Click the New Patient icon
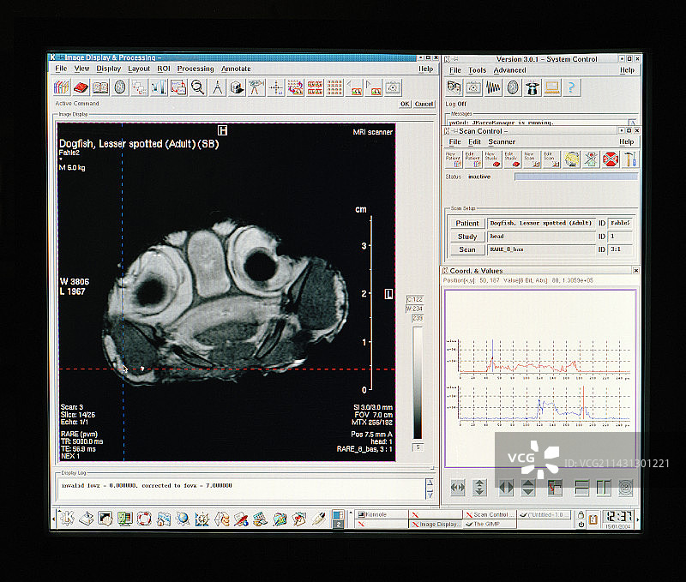 coord(452,159)
